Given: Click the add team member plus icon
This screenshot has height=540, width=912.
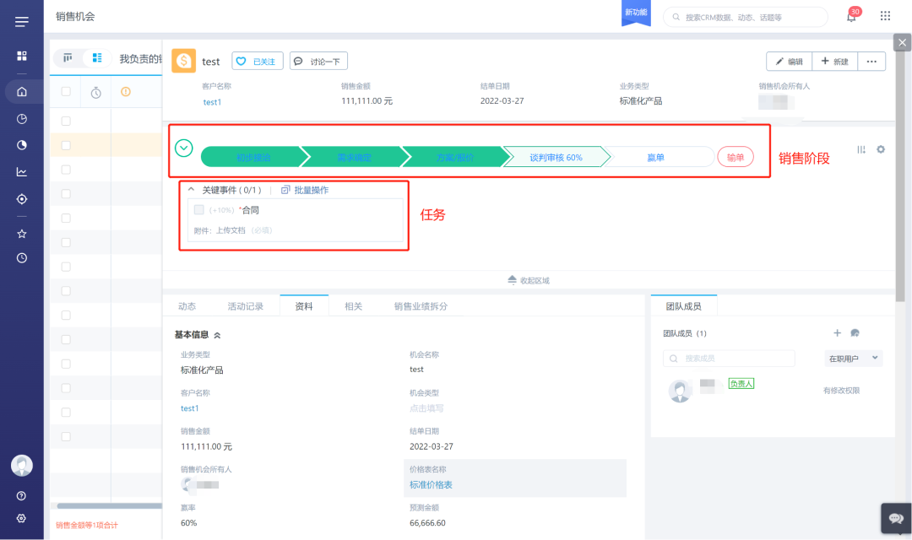Looking at the screenshot, I should pyautogui.click(x=837, y=333).
